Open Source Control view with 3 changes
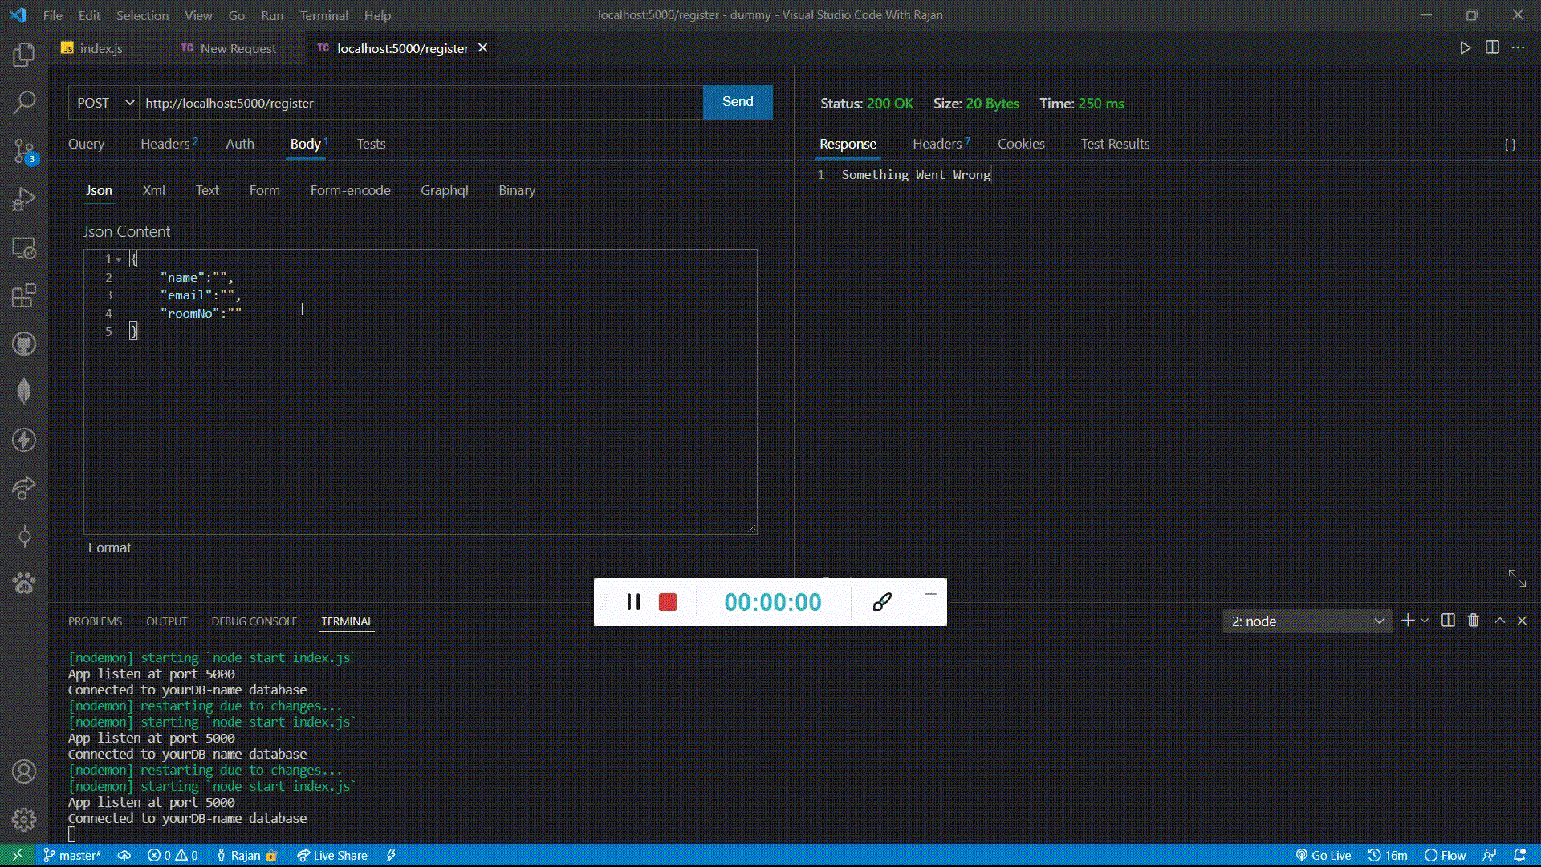Screen dimensions: 1541x867 (x=24, y=150)
